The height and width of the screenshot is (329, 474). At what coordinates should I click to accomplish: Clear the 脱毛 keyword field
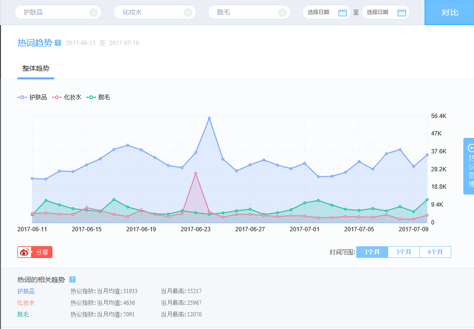pyautogui.click(x=283, y=13)
